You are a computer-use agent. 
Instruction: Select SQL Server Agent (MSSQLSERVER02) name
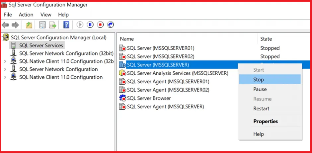click(x=168, y=90)
